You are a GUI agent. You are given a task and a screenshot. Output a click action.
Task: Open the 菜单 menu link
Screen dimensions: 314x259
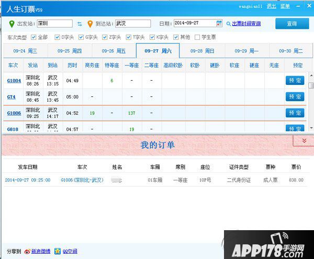[285, 6]
